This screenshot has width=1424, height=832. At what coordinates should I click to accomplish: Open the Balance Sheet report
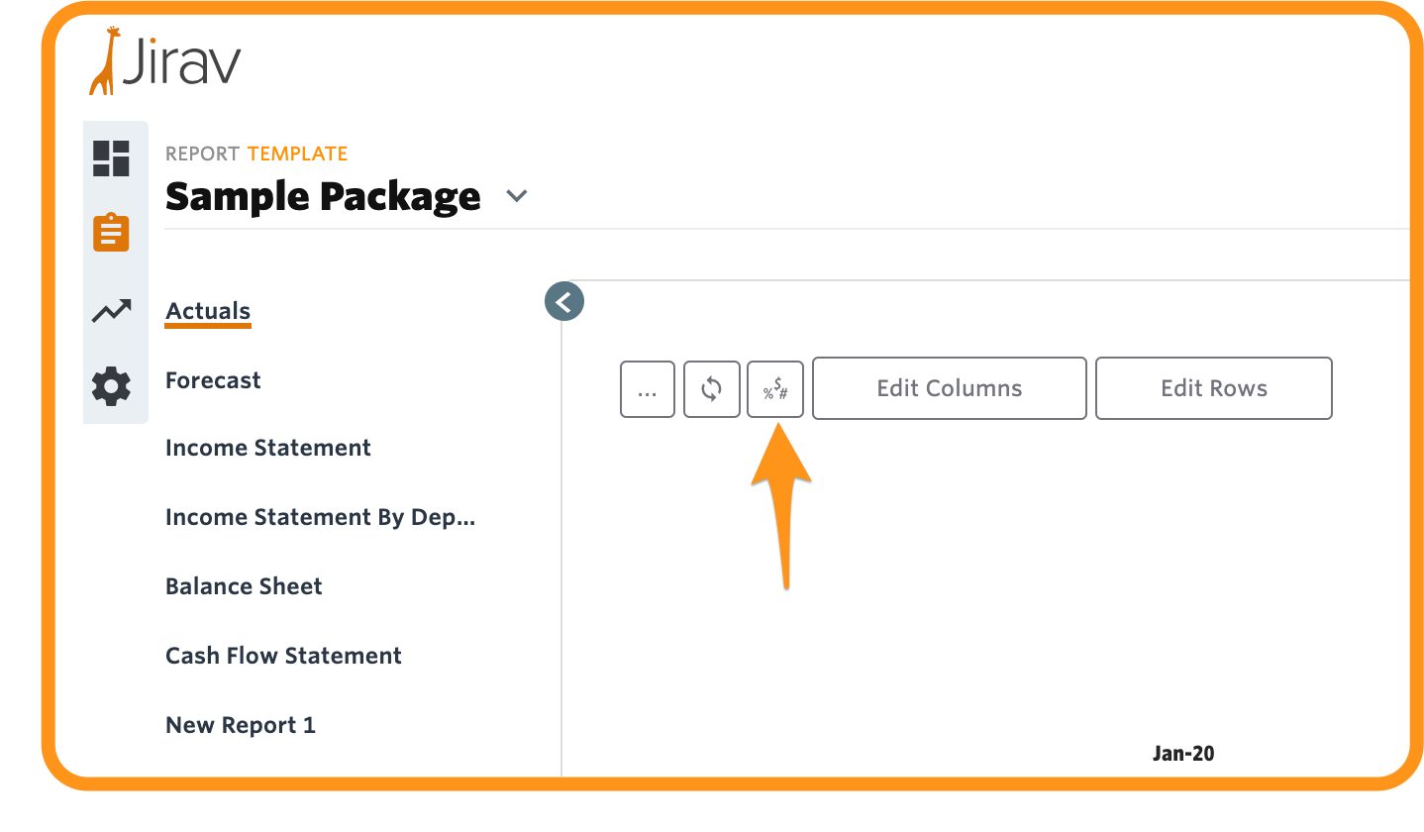[x=244, y=586]
